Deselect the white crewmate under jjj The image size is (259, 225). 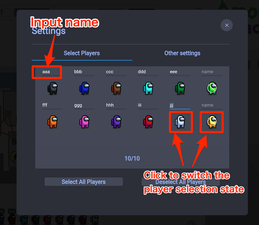point(180,122)
